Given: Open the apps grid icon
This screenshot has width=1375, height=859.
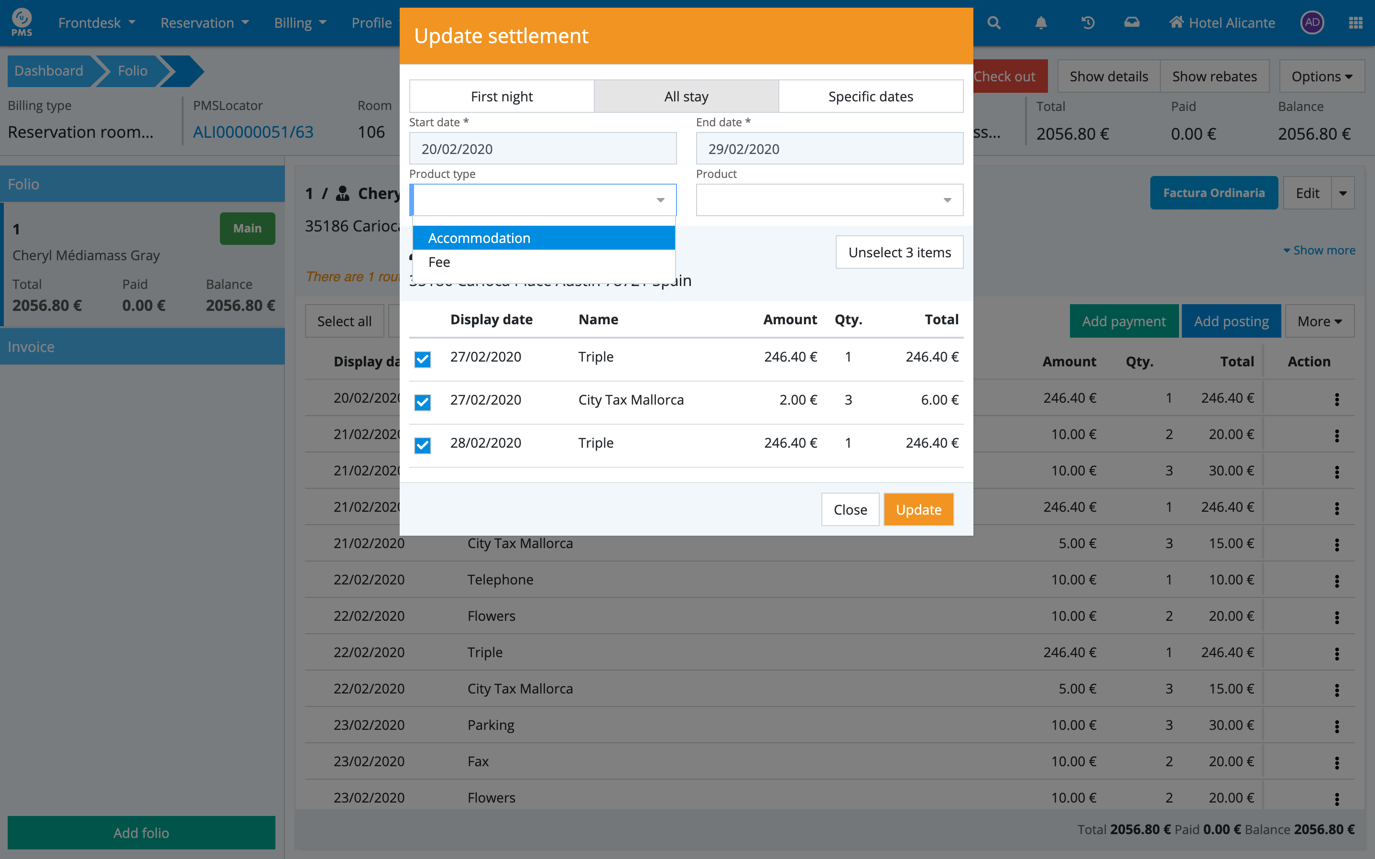Looking at the screenshot, I should pos(1355,23).
